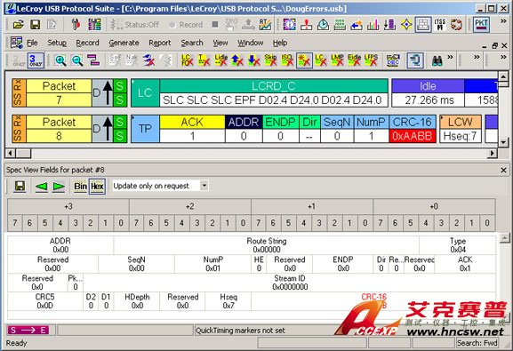Open the Report menu
The image size is (513, 351).
pos(160,43)
